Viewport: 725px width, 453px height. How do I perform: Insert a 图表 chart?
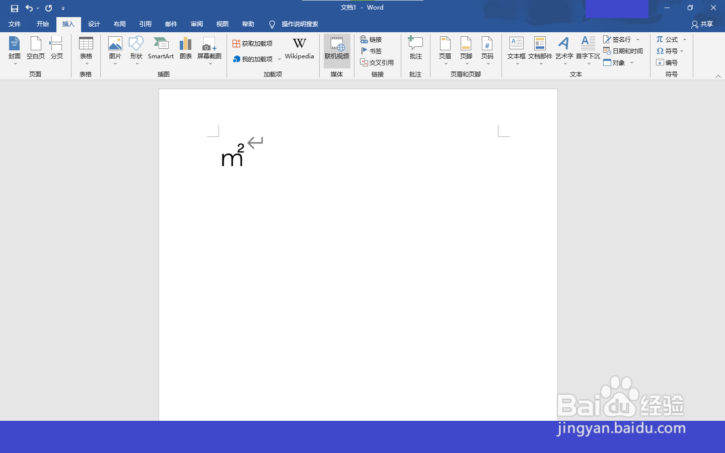186,48
